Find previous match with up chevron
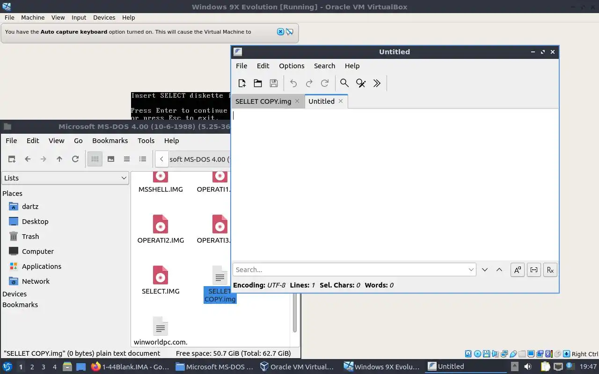Screen dimensions: 599x374 pyautogui.click(x=499, y=270)
